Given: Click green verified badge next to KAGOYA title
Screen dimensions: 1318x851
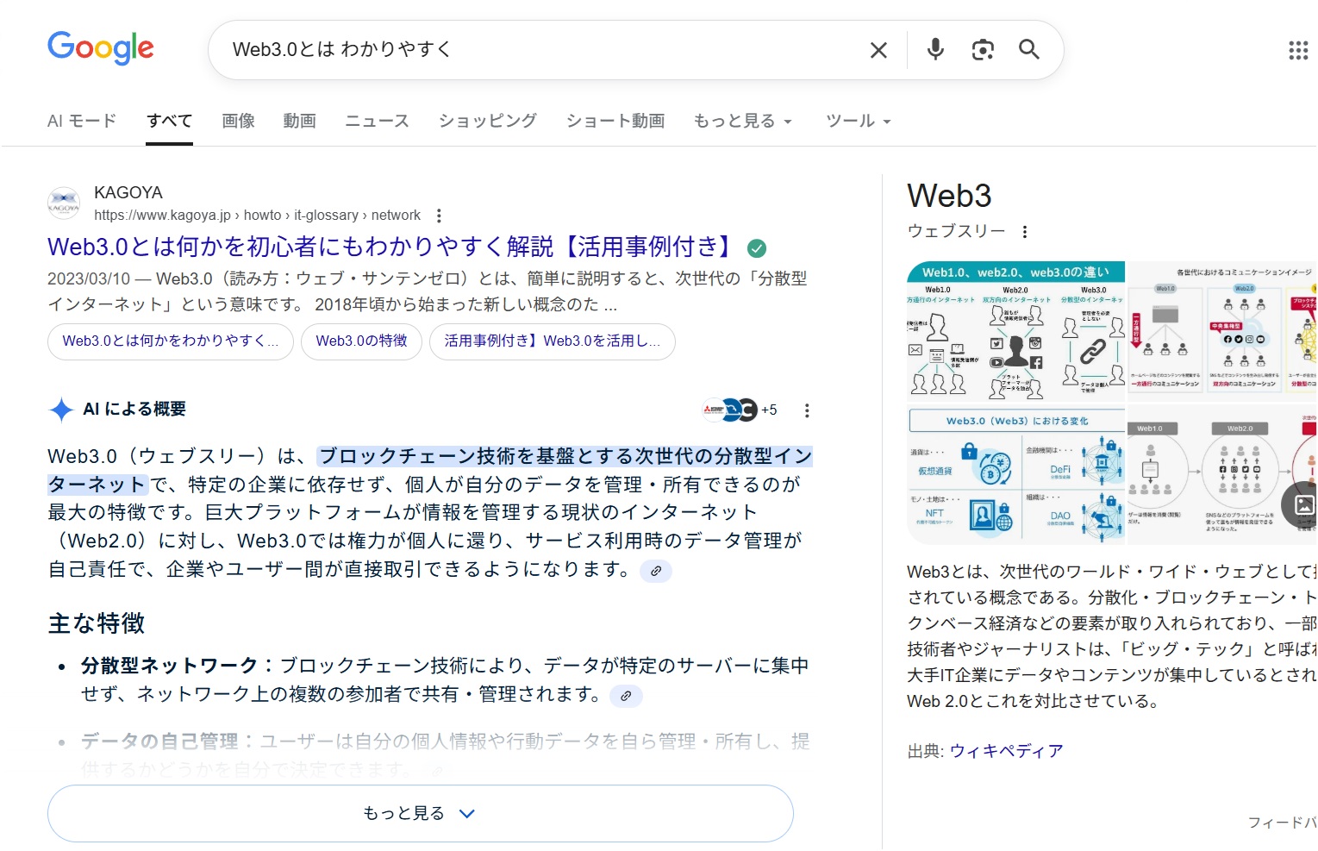Looking at the screenshot, I should click(756, 248).
